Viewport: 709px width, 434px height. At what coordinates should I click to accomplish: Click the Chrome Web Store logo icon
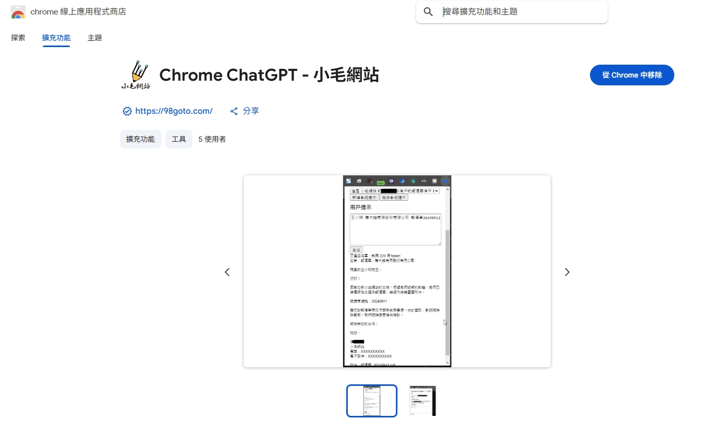[18, 12]
